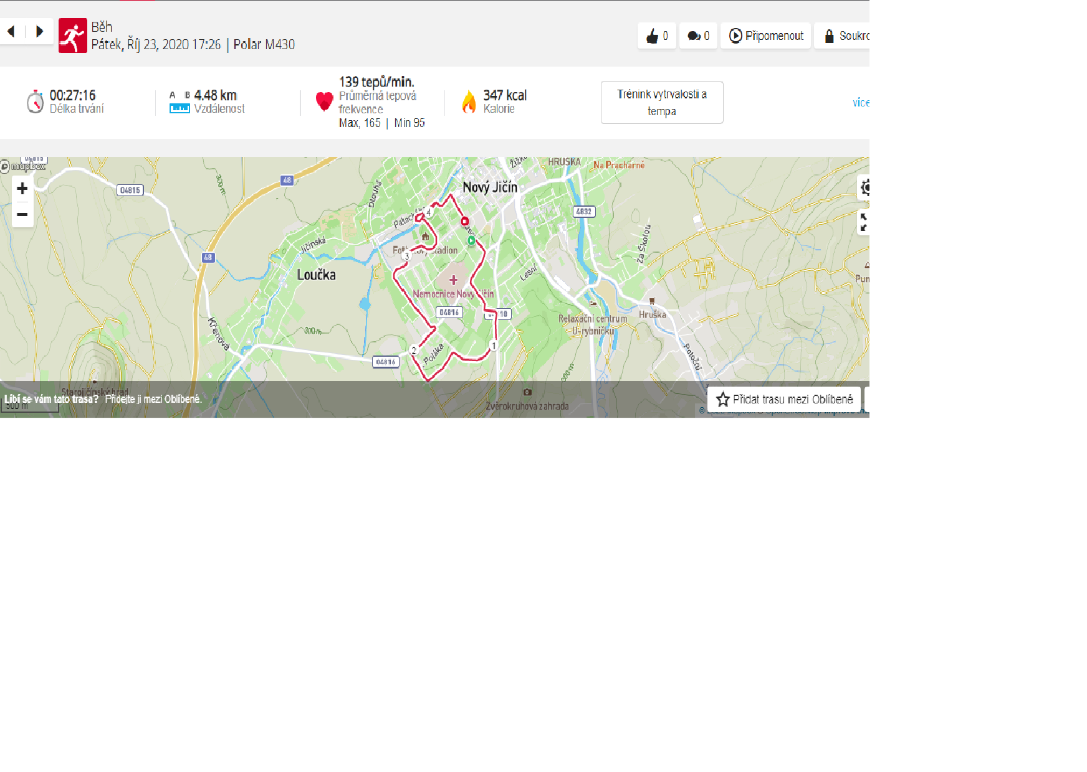
Task: Go to previous training with left arrow
Action: point(11,31)
